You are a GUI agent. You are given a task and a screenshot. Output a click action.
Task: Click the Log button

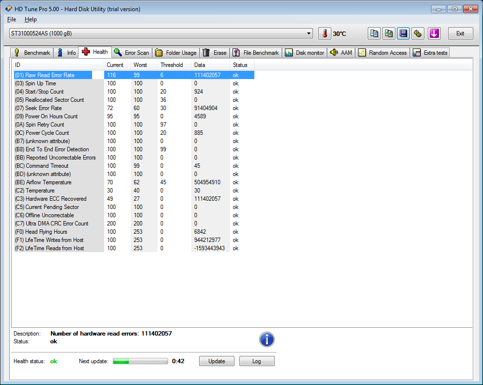[257, 361]
